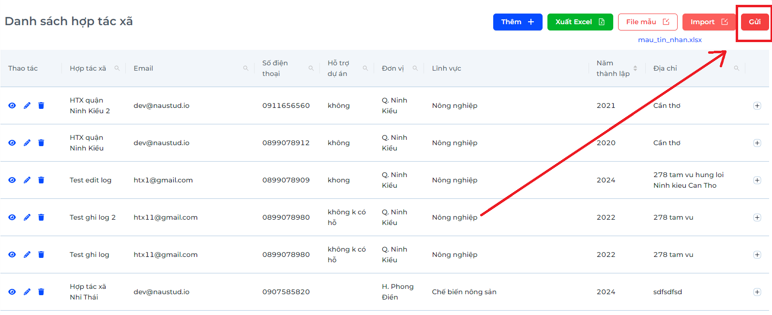The width and height of the screenshot is (772, 315).
Task: Expand the row with year 2020
Action: coord(757,143)
